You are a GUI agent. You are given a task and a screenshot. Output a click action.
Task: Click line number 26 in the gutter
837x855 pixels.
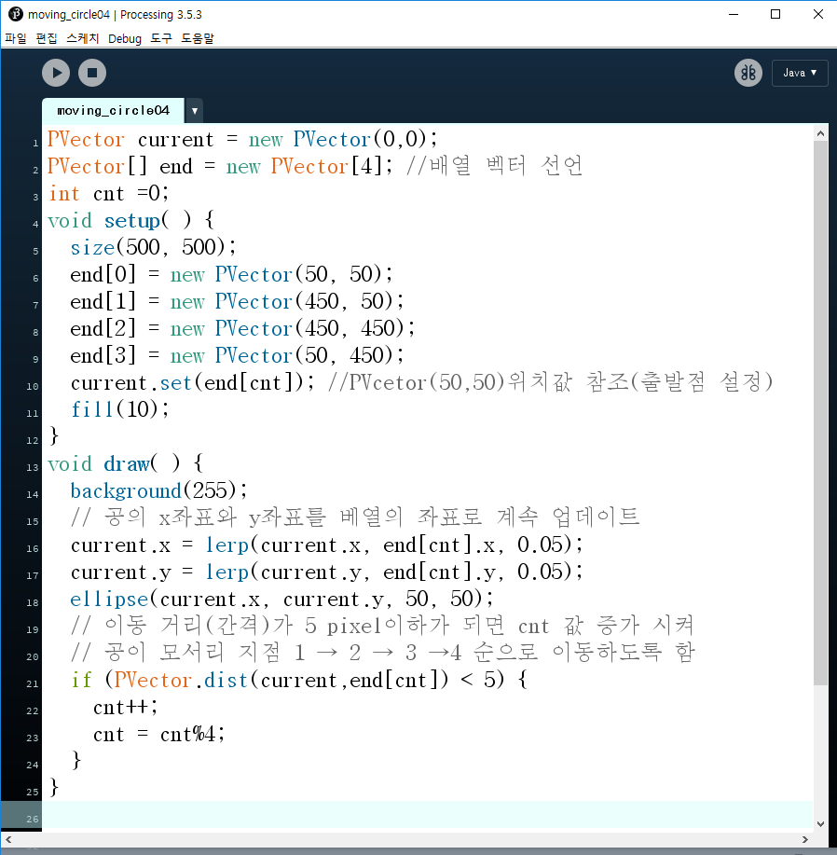(32, 819)
